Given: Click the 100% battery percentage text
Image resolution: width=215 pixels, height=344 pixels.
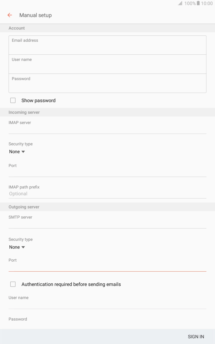Looking at the screenshot, I should click(190, 3).
